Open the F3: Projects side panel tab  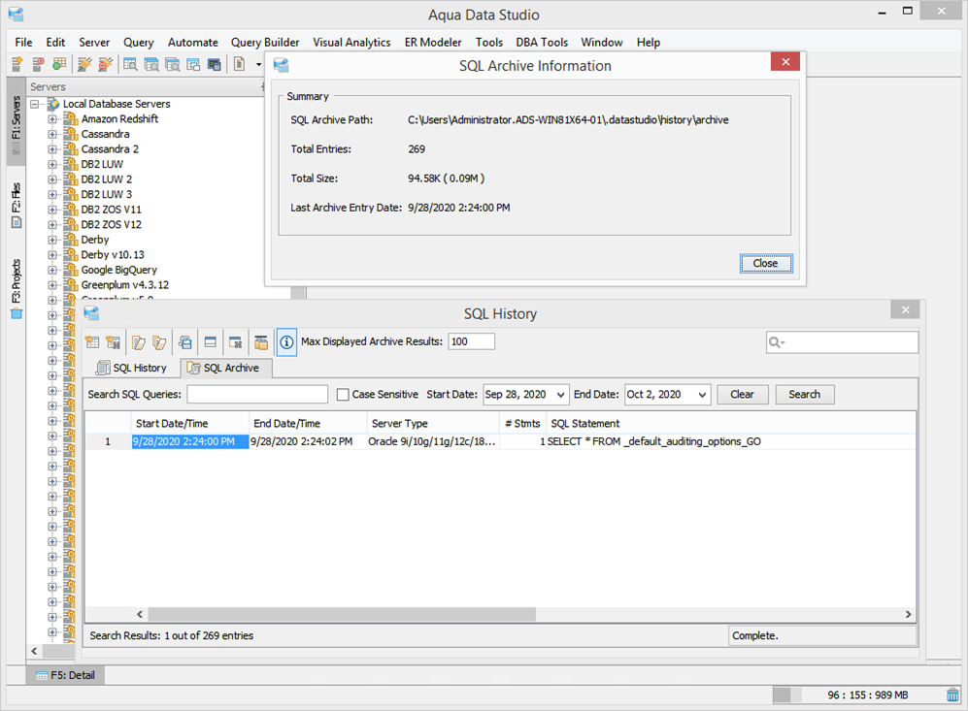17,289
